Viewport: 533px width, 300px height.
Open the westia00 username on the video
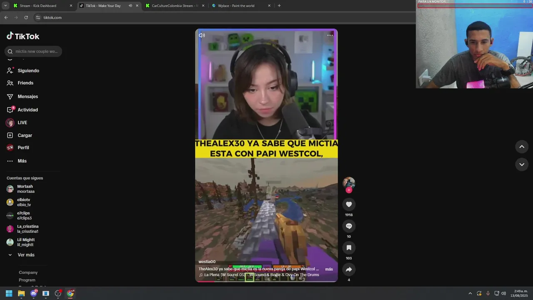click(x=207, y=262)
